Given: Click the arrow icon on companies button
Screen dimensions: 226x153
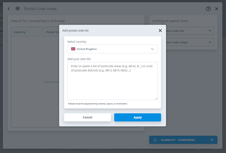Looking at the screenshot, I should [211, 140].
